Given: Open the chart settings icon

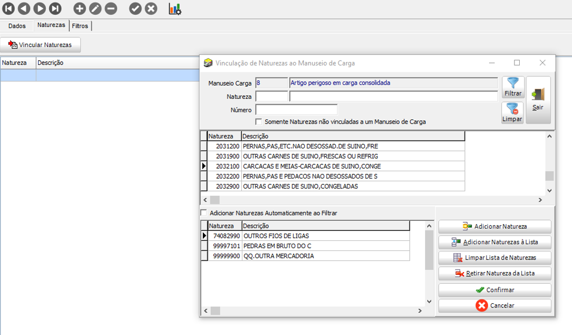Looking at the screenshot, I should (x=175, y=9).
